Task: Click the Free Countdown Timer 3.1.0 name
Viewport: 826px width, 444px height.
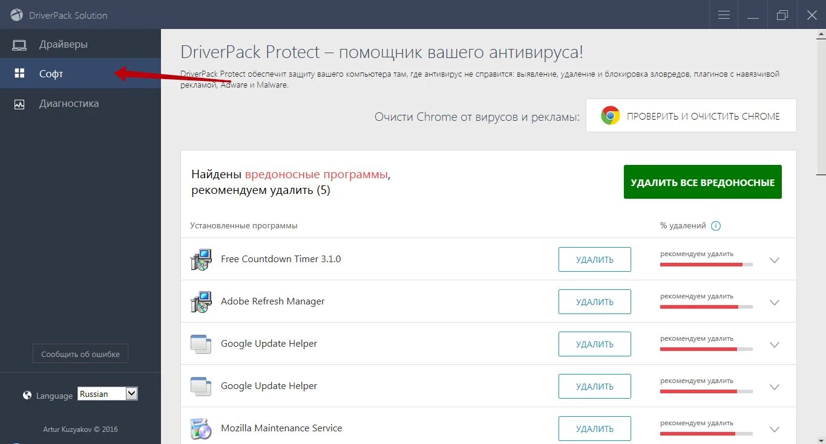Action: [x=281, y=259]
